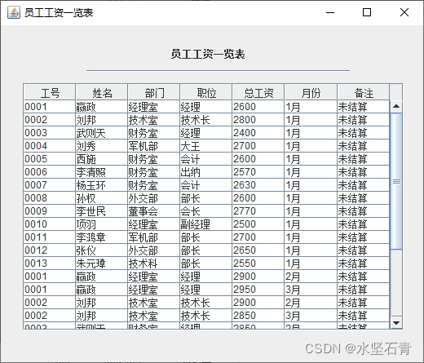The image size is (424, 363).
Task: Click the 出纳 position cell
Action: [206, 172]
